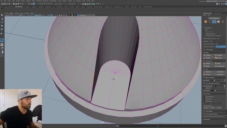Enable vertex selection mode in Modeling Toolkit
227x128 pixels.
(210, 22)
